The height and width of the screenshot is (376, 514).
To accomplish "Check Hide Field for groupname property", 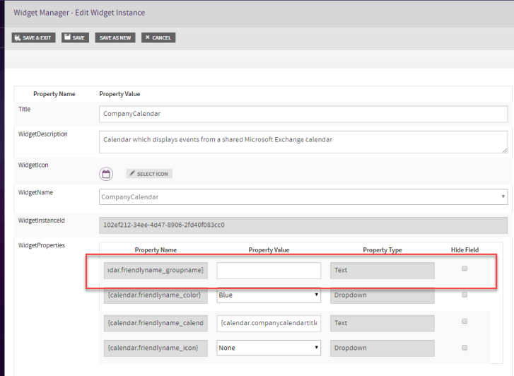I will click(465, 269).
